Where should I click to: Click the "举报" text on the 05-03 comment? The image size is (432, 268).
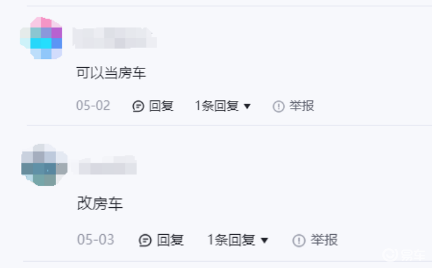[x=324, y=240]
